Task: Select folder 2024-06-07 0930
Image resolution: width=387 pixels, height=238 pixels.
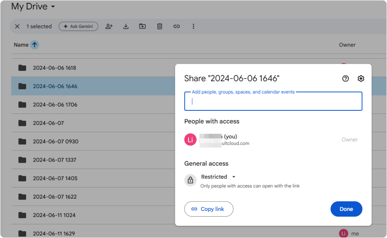Action: [x=56, y=142]
